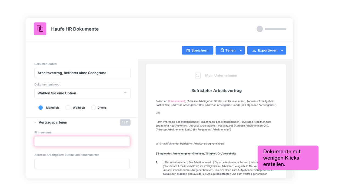
Task: Click the 1 / 11 progress badge
Action: click(125, 122)
